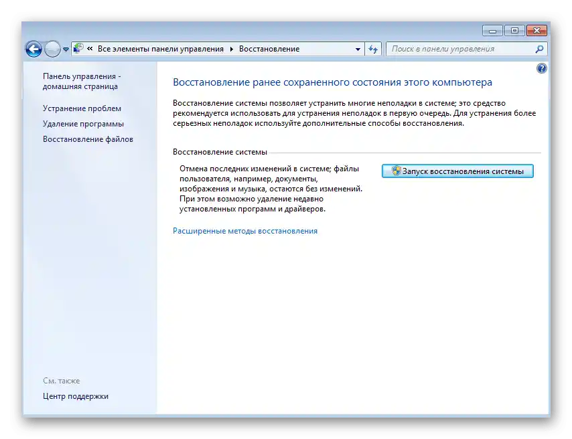Click the Control Panel icon in address bar
The image size is (572, 439).
click(78, 48)
